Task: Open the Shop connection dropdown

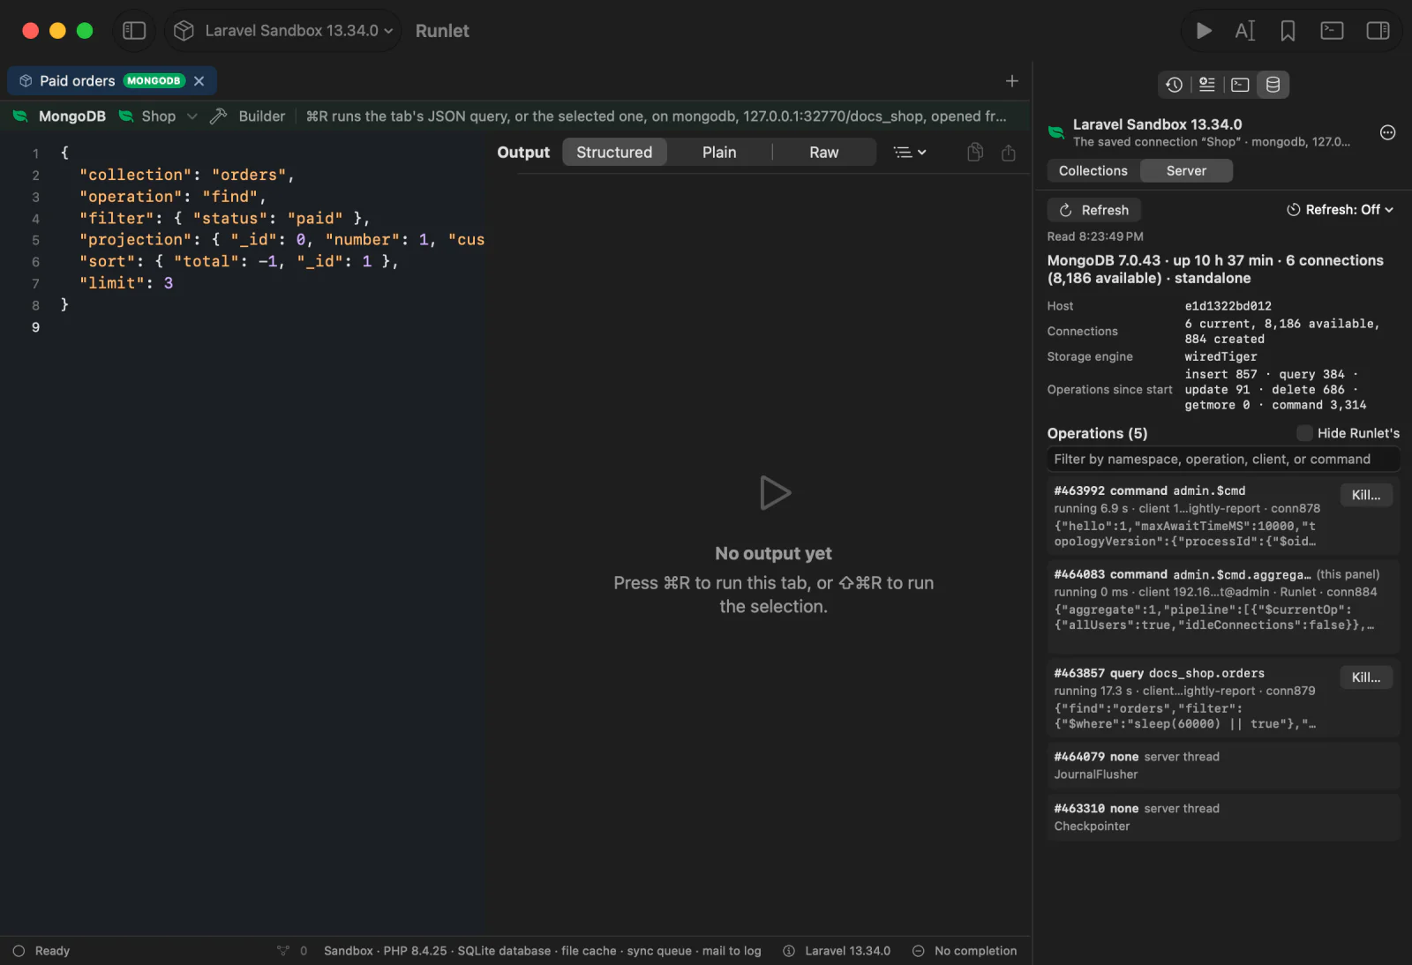Action: 158,116
